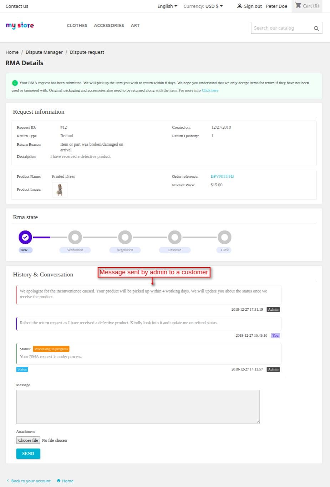
Task: Click the Choose file button
Action: pos(28,440)
